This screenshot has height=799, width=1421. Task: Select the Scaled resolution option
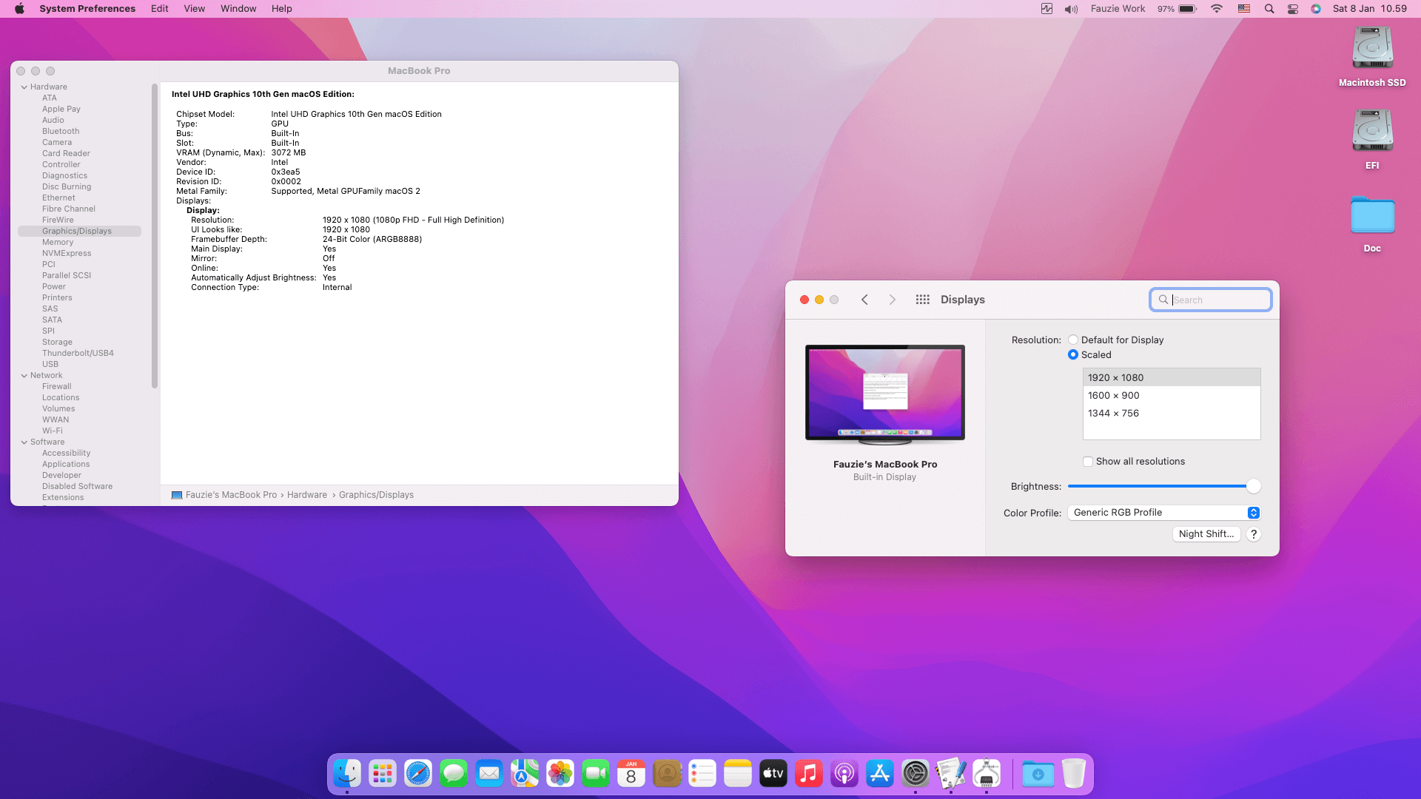click(x=1073, y=355)
